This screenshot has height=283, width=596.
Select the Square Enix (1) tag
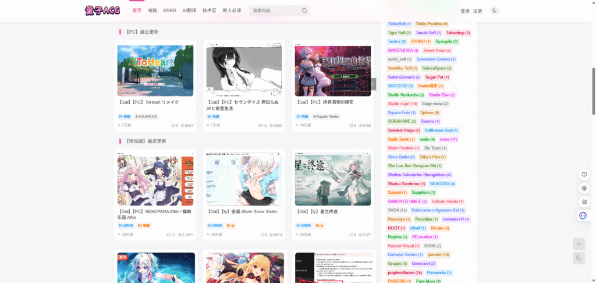[402, 112]
